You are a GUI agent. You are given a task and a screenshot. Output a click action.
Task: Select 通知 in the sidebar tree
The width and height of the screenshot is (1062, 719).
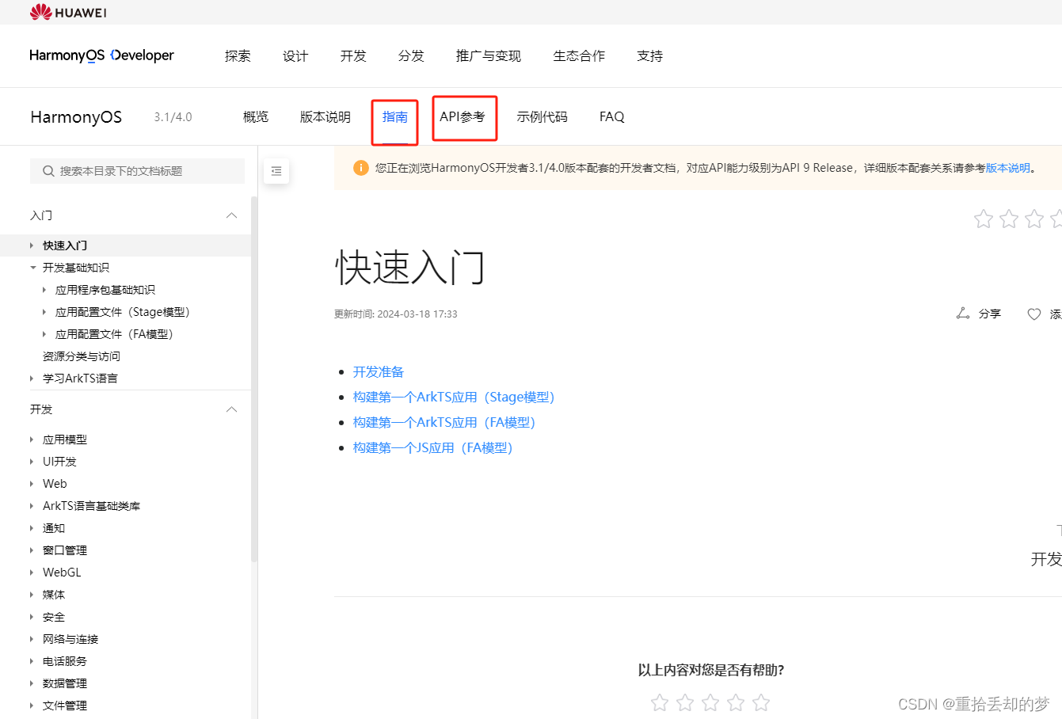54,528
